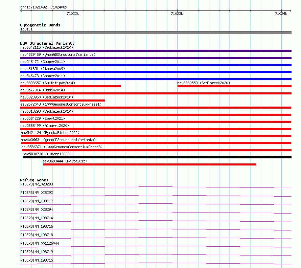Open nsv6328960 (Sedlazeck2020) variant

click(x=47, y=97)
